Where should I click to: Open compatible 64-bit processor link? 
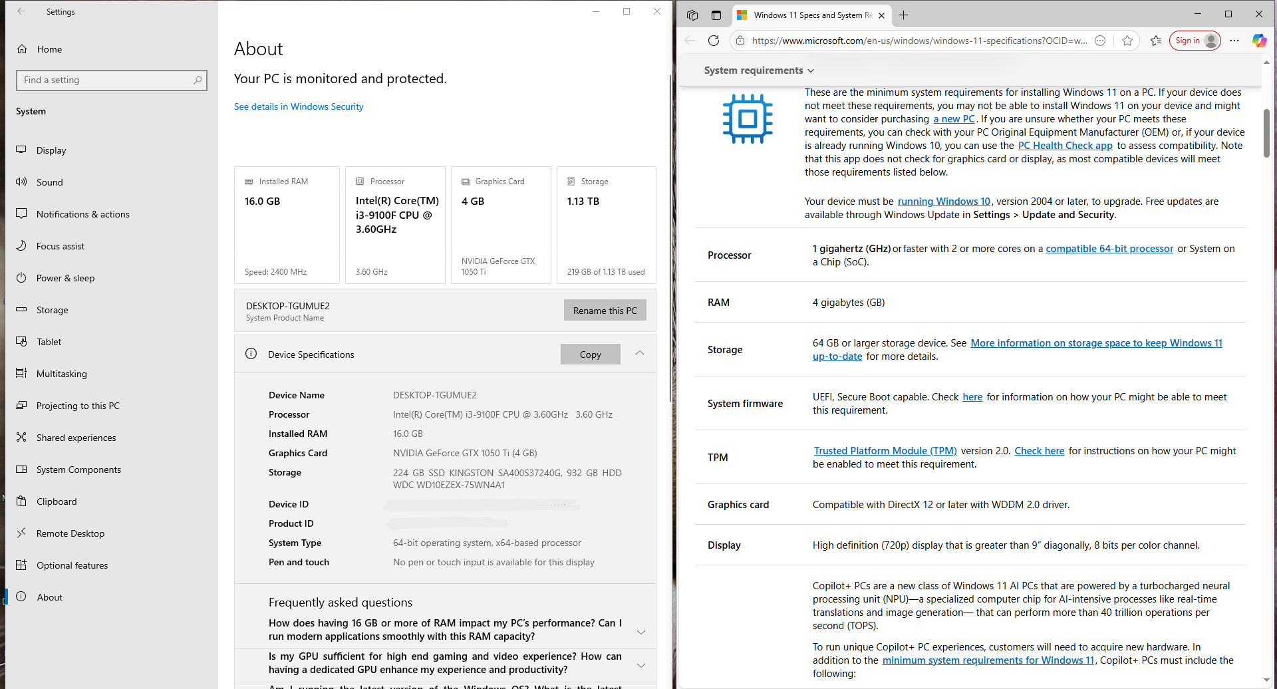click(x=1109, y=249)
